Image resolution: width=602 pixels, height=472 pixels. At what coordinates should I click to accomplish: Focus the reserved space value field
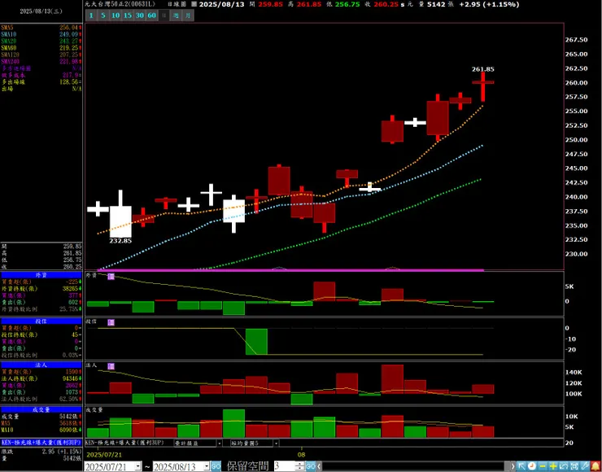pyautogui.click(x=285, y=466)
